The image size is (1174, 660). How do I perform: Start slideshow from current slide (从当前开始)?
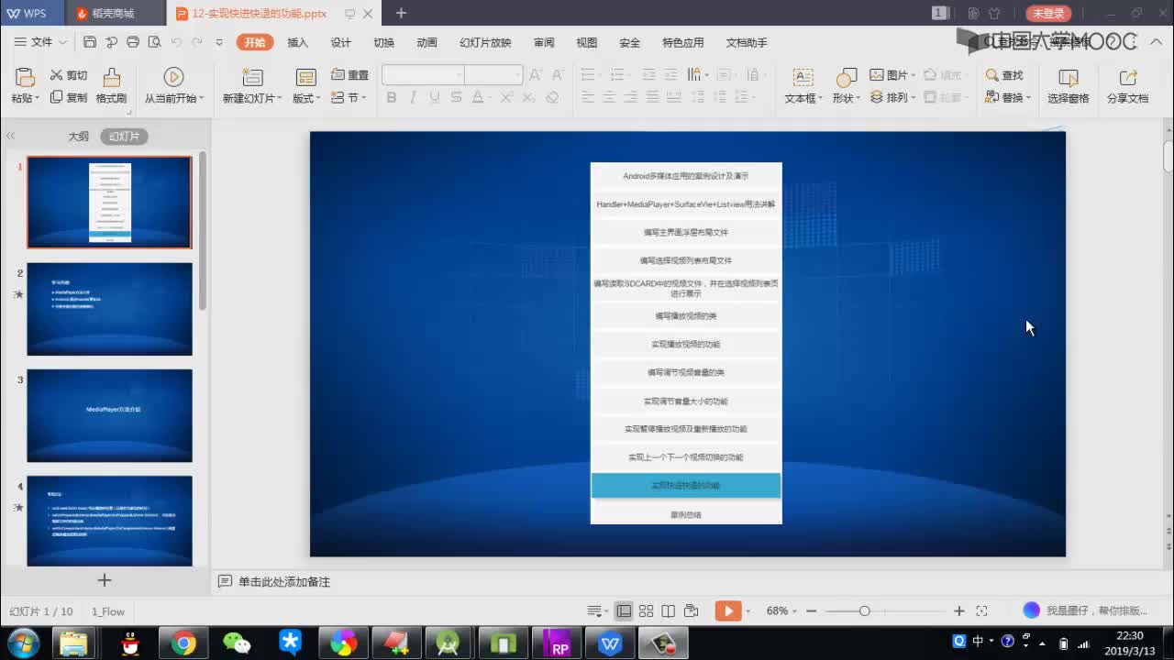point(173,85)
